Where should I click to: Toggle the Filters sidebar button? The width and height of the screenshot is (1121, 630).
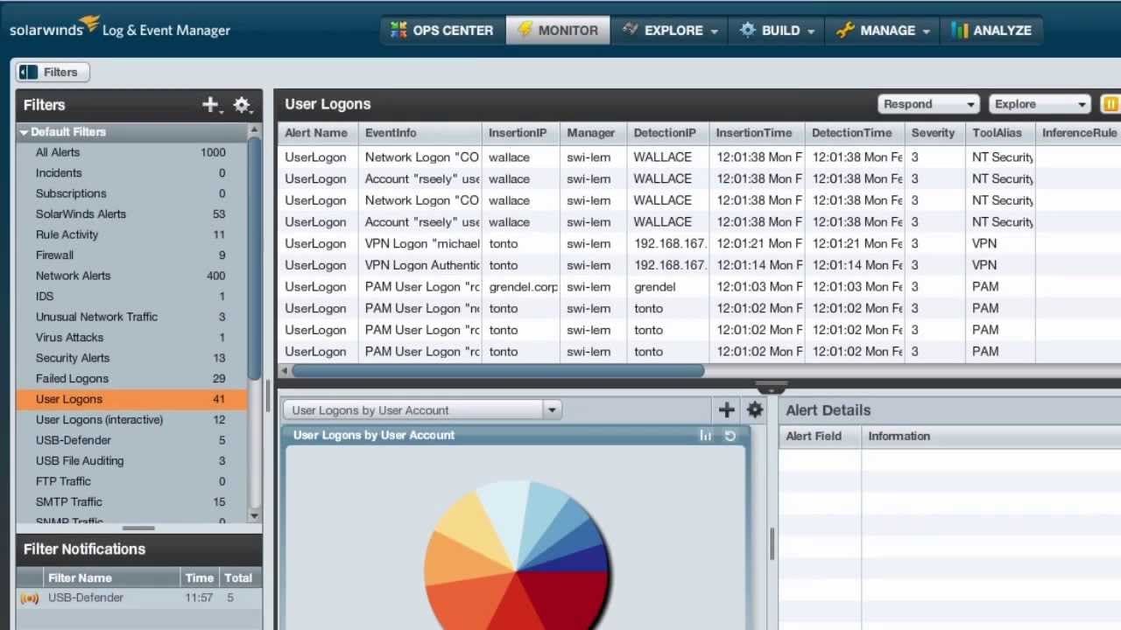coord(53,73)
